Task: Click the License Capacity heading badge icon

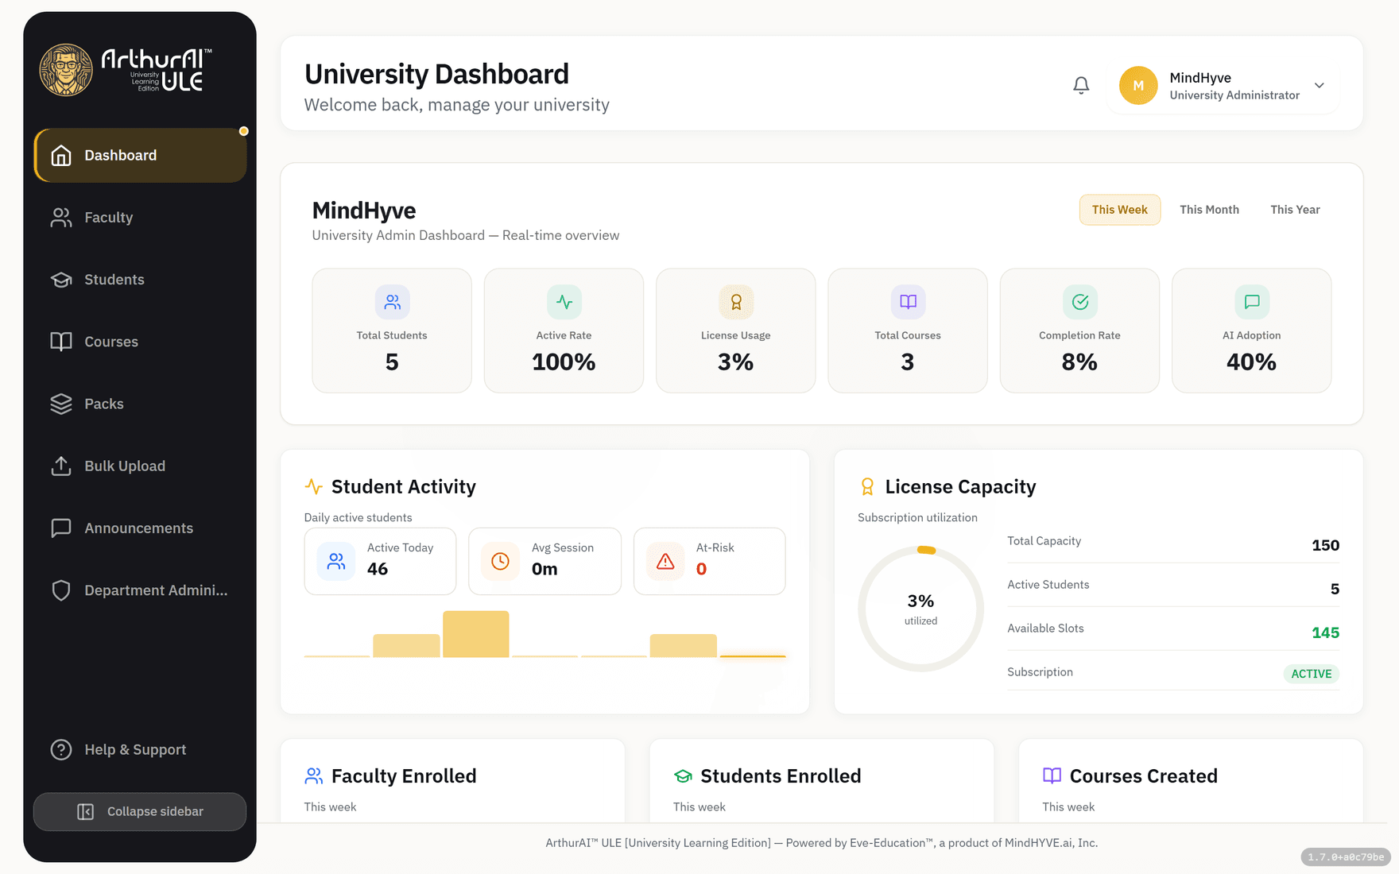Action: coord(867,486)
